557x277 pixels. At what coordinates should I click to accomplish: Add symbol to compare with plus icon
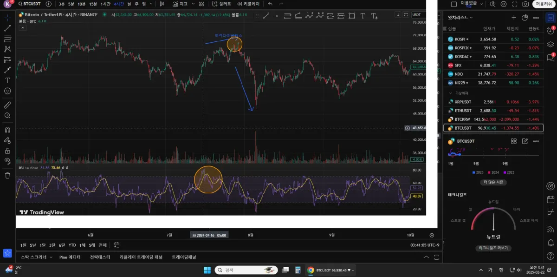click(x=49, y=4)
